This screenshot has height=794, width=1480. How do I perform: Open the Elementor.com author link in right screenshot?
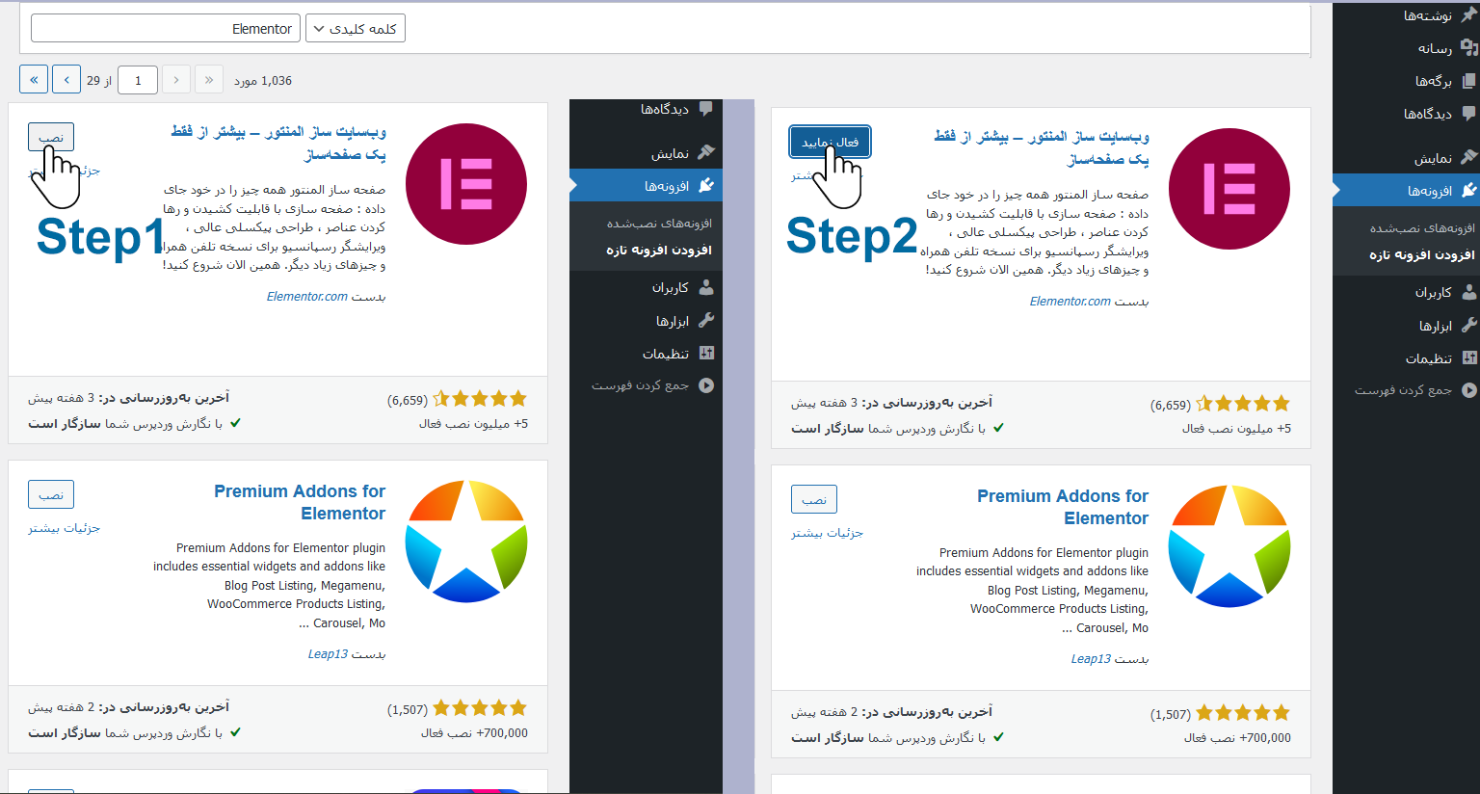pyautogui.click(x=1070, y=302)
